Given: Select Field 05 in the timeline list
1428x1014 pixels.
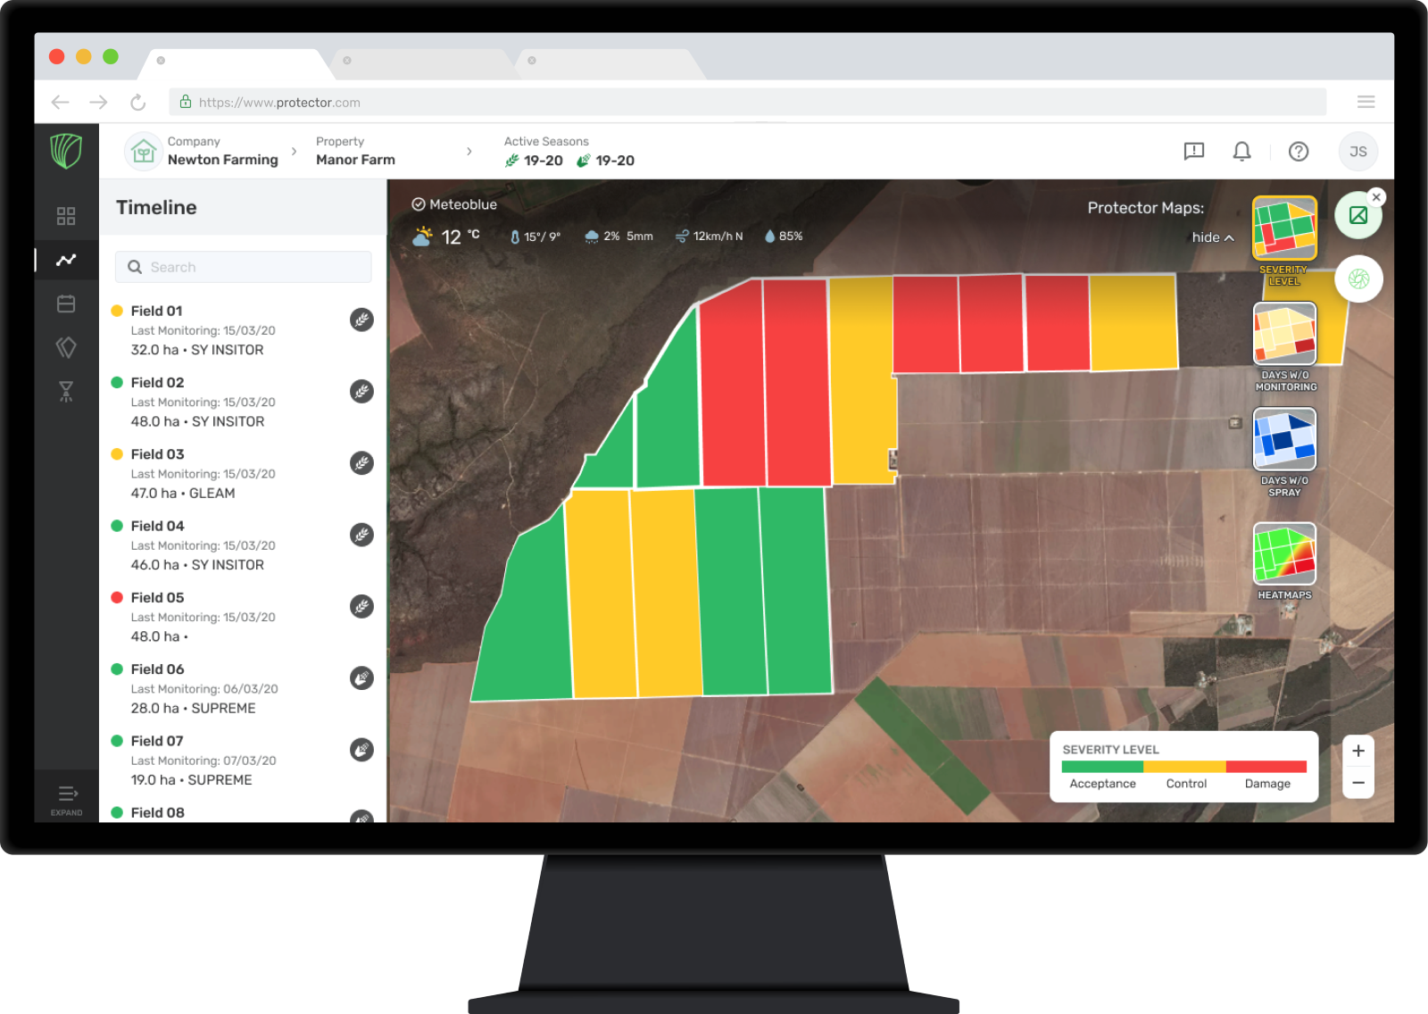Looking at the screenshot, I should 157,598.
